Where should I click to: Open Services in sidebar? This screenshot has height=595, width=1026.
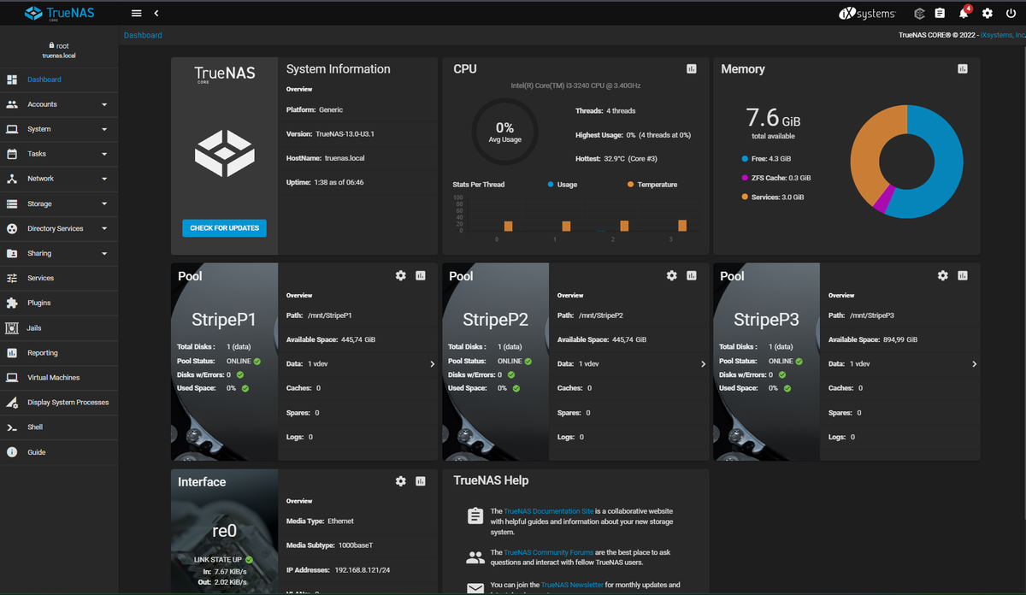[x=59, y=278]
